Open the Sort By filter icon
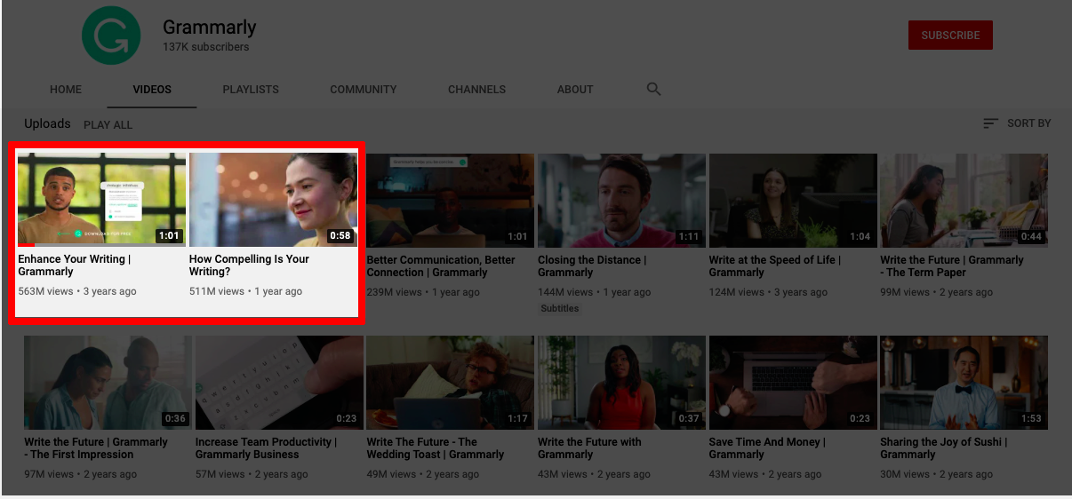 pyautogui.click(x=990, y=123)
